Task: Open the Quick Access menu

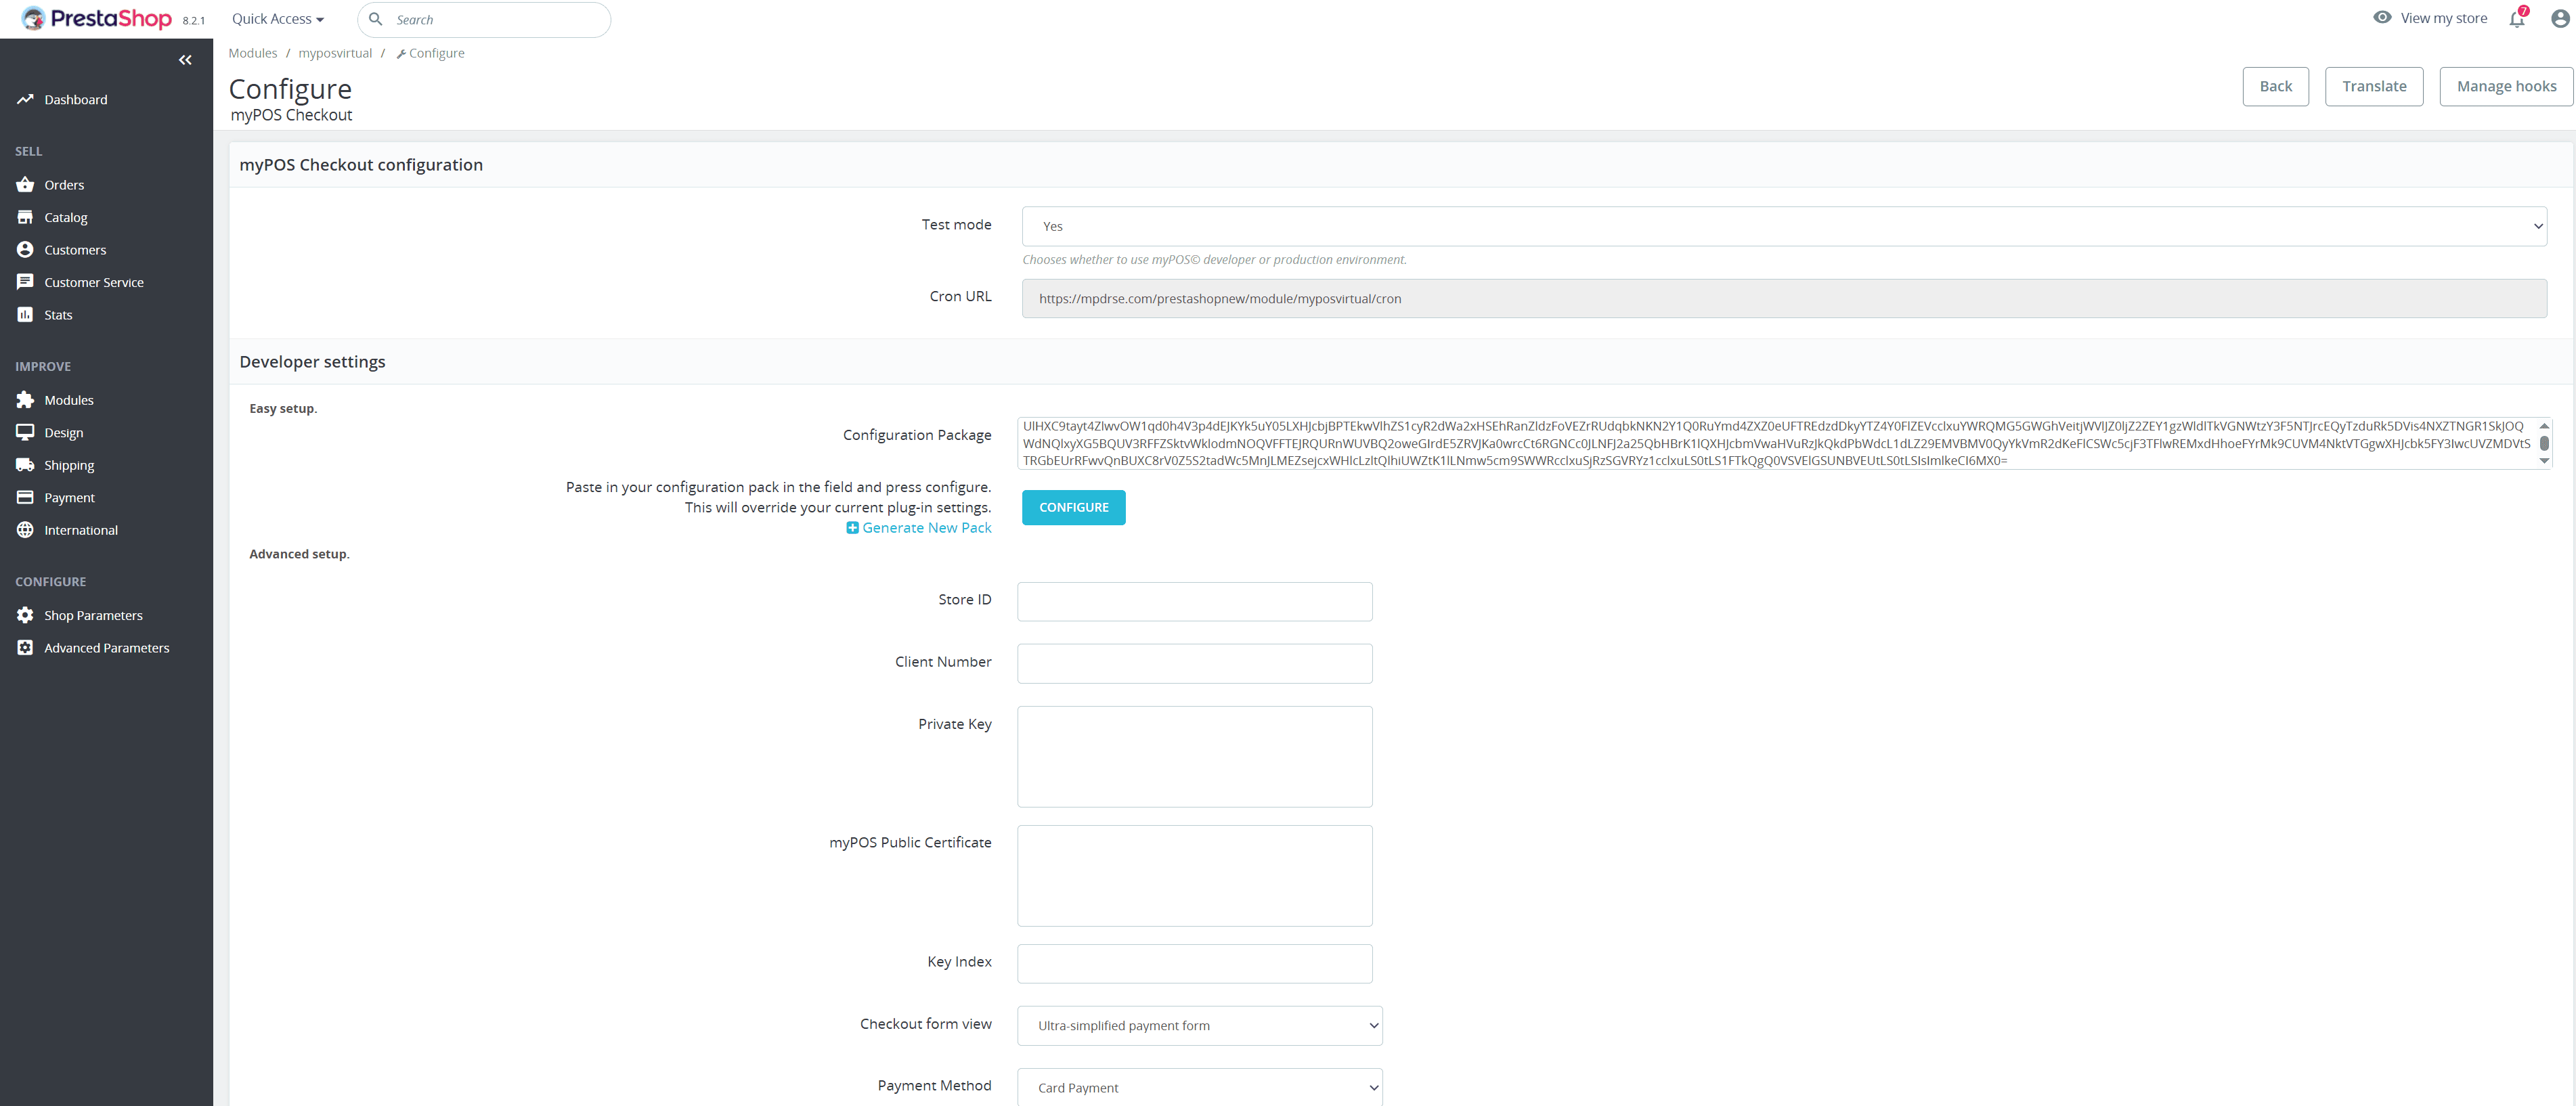Action: (277, 18)
